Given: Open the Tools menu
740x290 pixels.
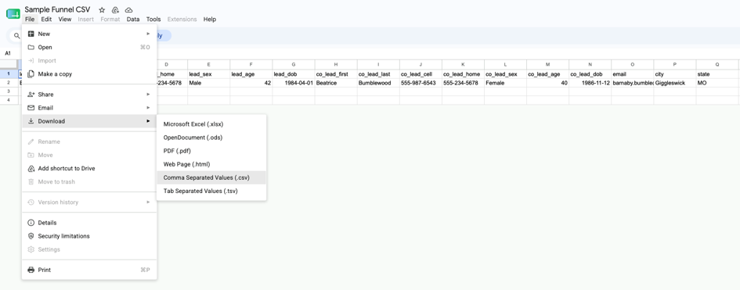Looking at the screenshot, I should point(153,20).
